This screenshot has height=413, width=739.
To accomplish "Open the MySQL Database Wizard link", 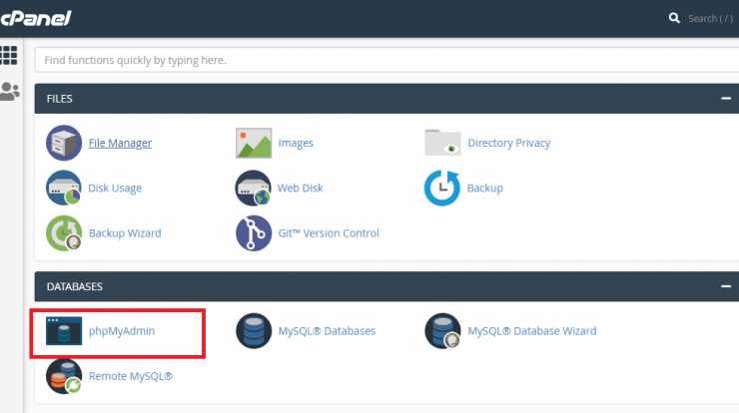I will click(x=532, y=331).
